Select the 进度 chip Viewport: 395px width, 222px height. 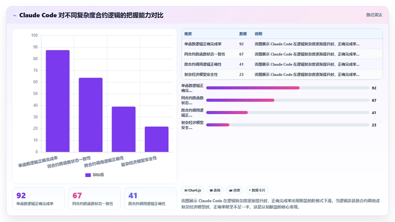pos(235,190)
